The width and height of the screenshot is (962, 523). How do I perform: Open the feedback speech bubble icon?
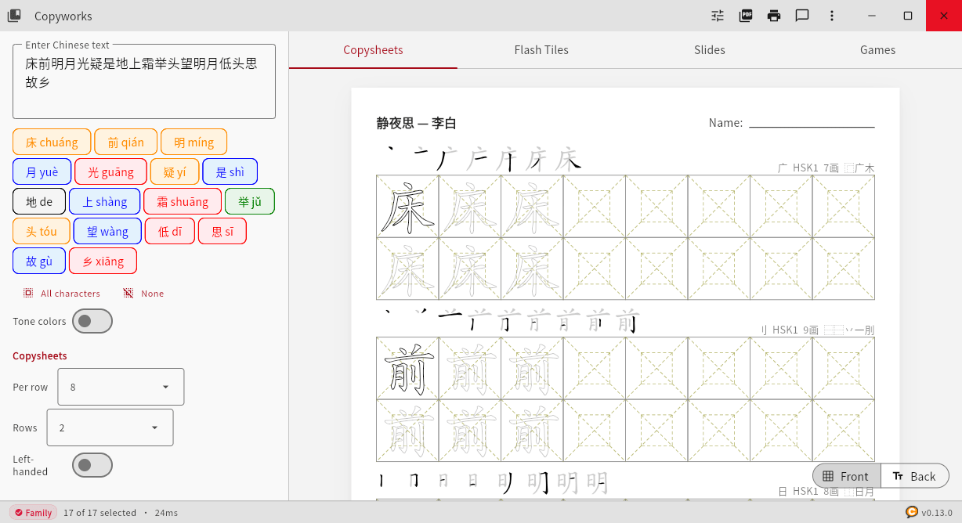(x=801, y=16)
